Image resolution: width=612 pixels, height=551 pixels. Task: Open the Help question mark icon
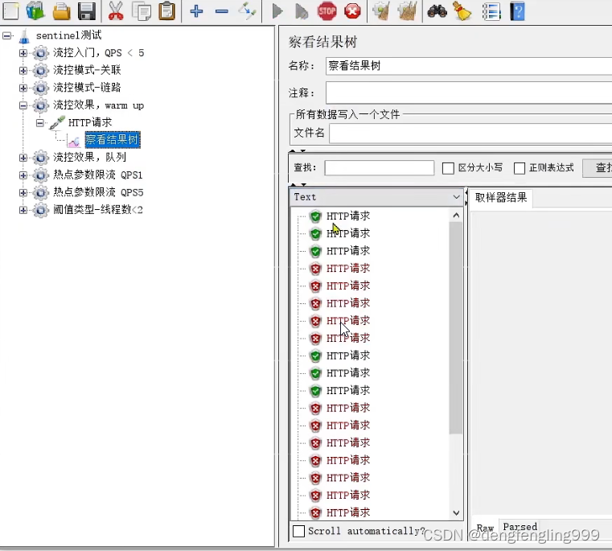click(x=518, y=11)
